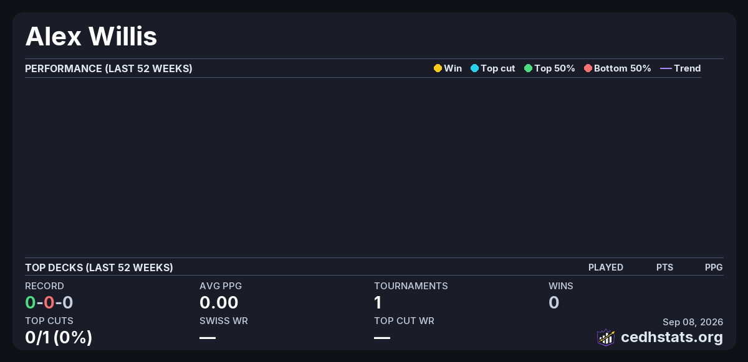This screenshot has height=362, width=748.
Task: Click the purple Trend line legend icon
Action: click(666, 68)
